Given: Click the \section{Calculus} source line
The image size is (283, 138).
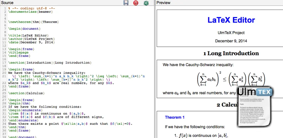Looking at the screenshot, I should 26,93.
